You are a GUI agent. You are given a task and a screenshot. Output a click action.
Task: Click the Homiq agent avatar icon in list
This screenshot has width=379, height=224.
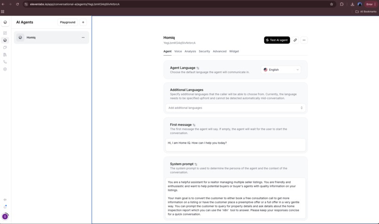[x=20, y=37]
